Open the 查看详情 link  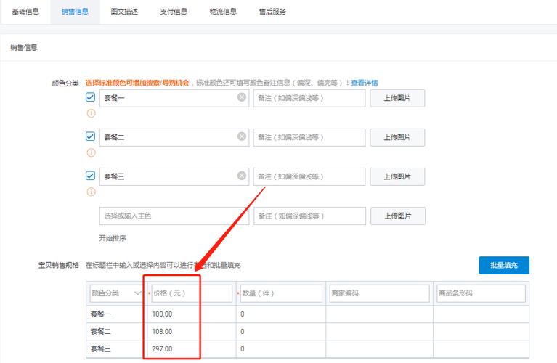(364, 83)
